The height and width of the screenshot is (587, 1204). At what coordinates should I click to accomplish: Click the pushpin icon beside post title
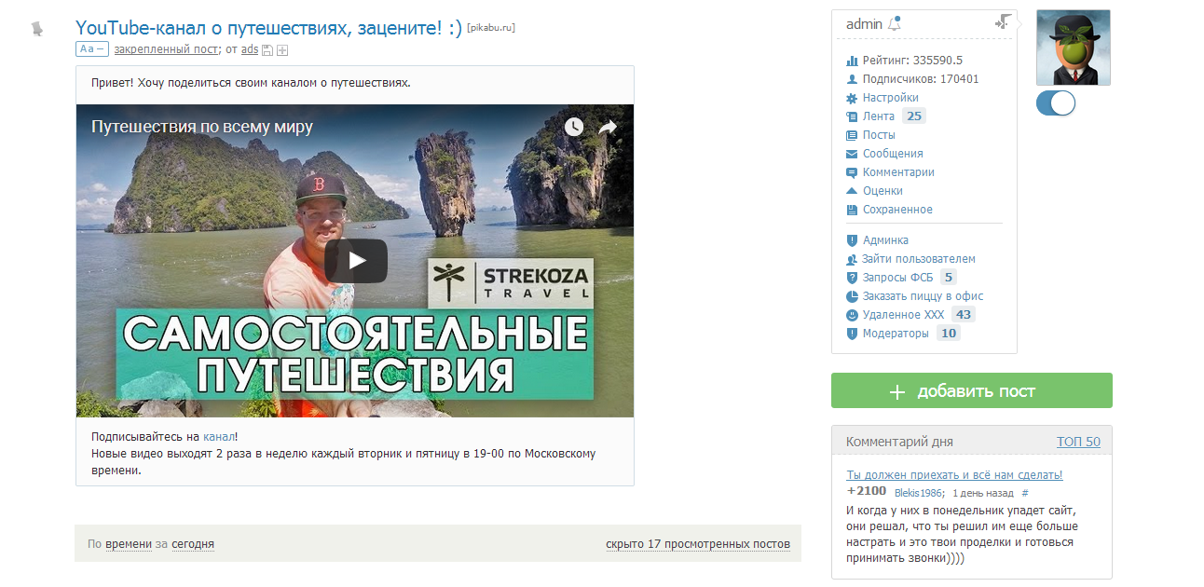tap(36, 29)
